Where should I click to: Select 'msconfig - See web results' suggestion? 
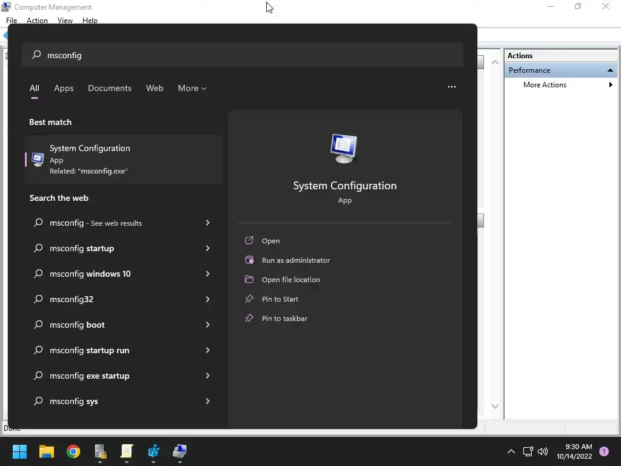click(x=123, y=223)
